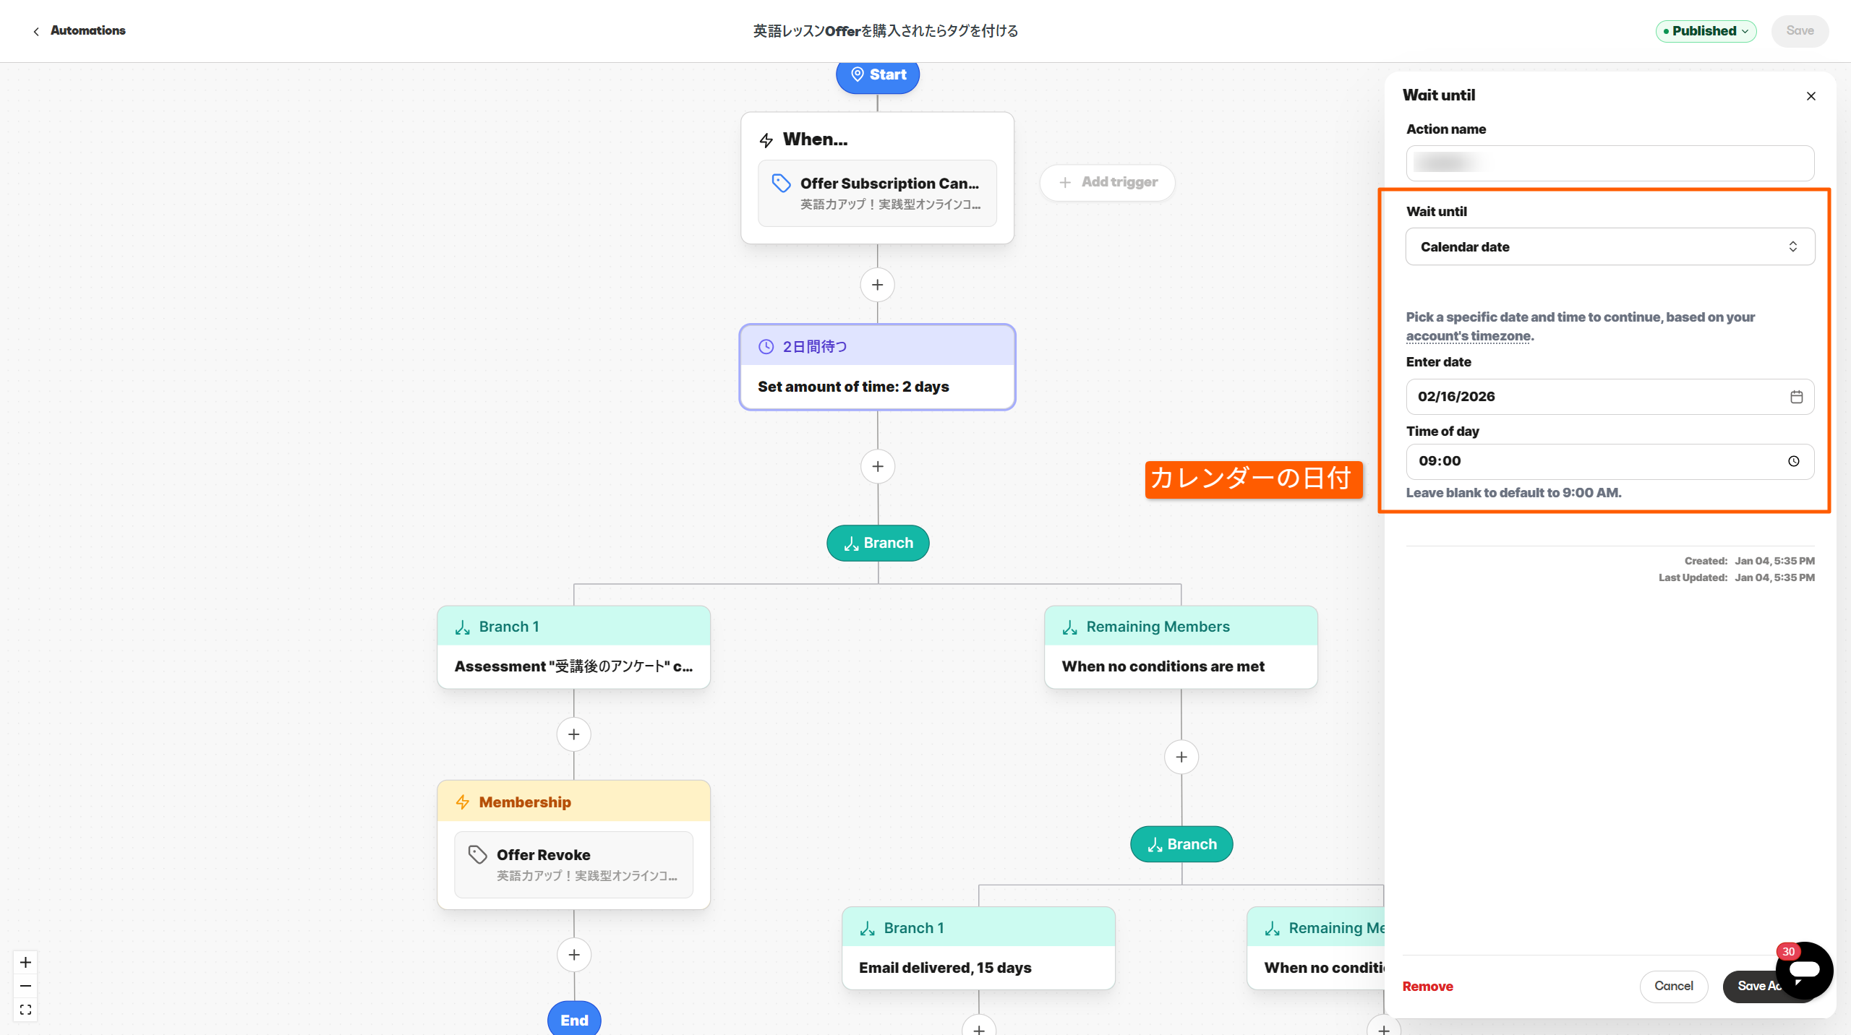Open the account's timezone link
The width and height of the screenshot is (1851, 1035).
pyautogui.click(x=1468, y=336)
